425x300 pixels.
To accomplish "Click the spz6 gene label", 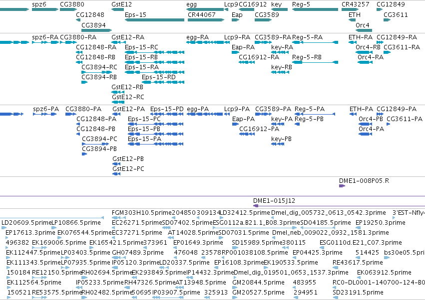I will 39,4.
